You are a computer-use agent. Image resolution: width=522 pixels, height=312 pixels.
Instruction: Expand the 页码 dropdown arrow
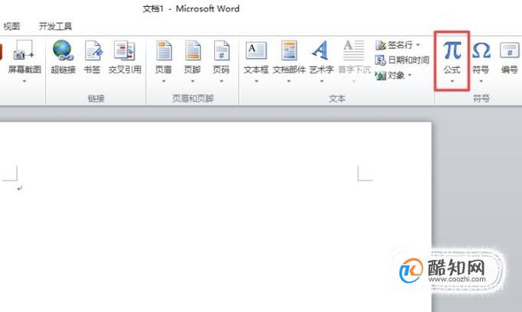(221, 81)
